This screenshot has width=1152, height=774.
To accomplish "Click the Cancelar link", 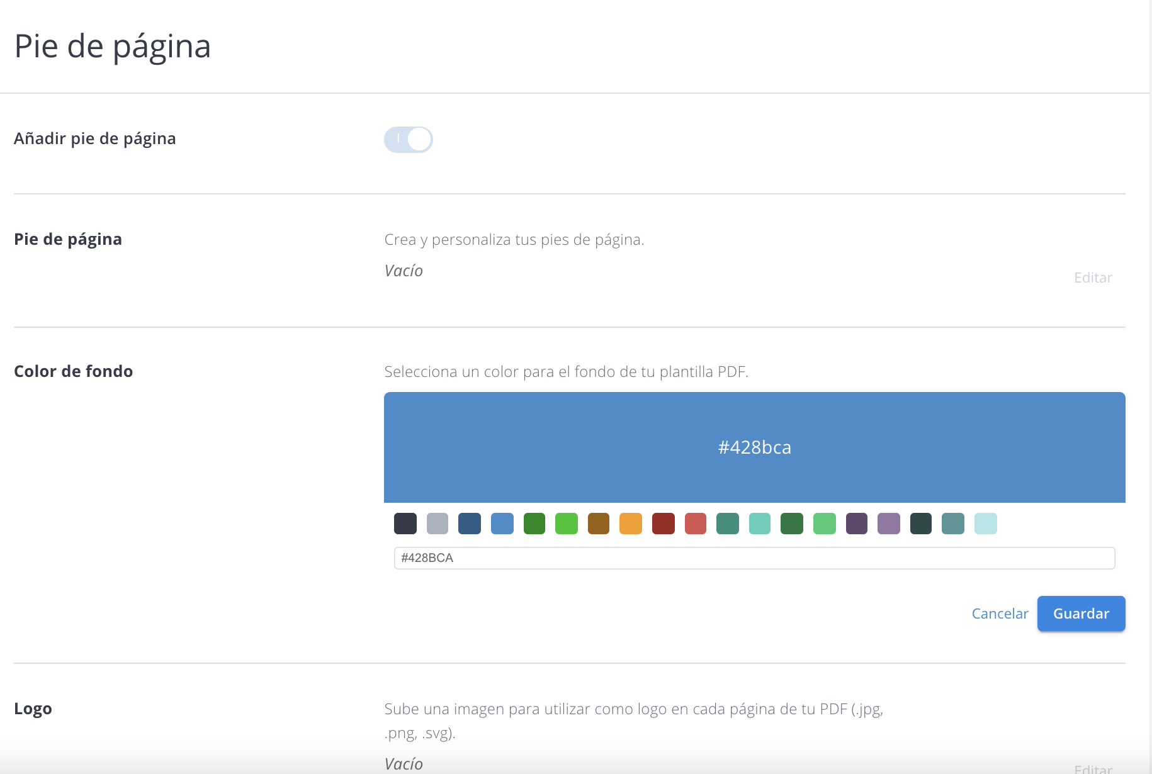I will (1000, 614).
